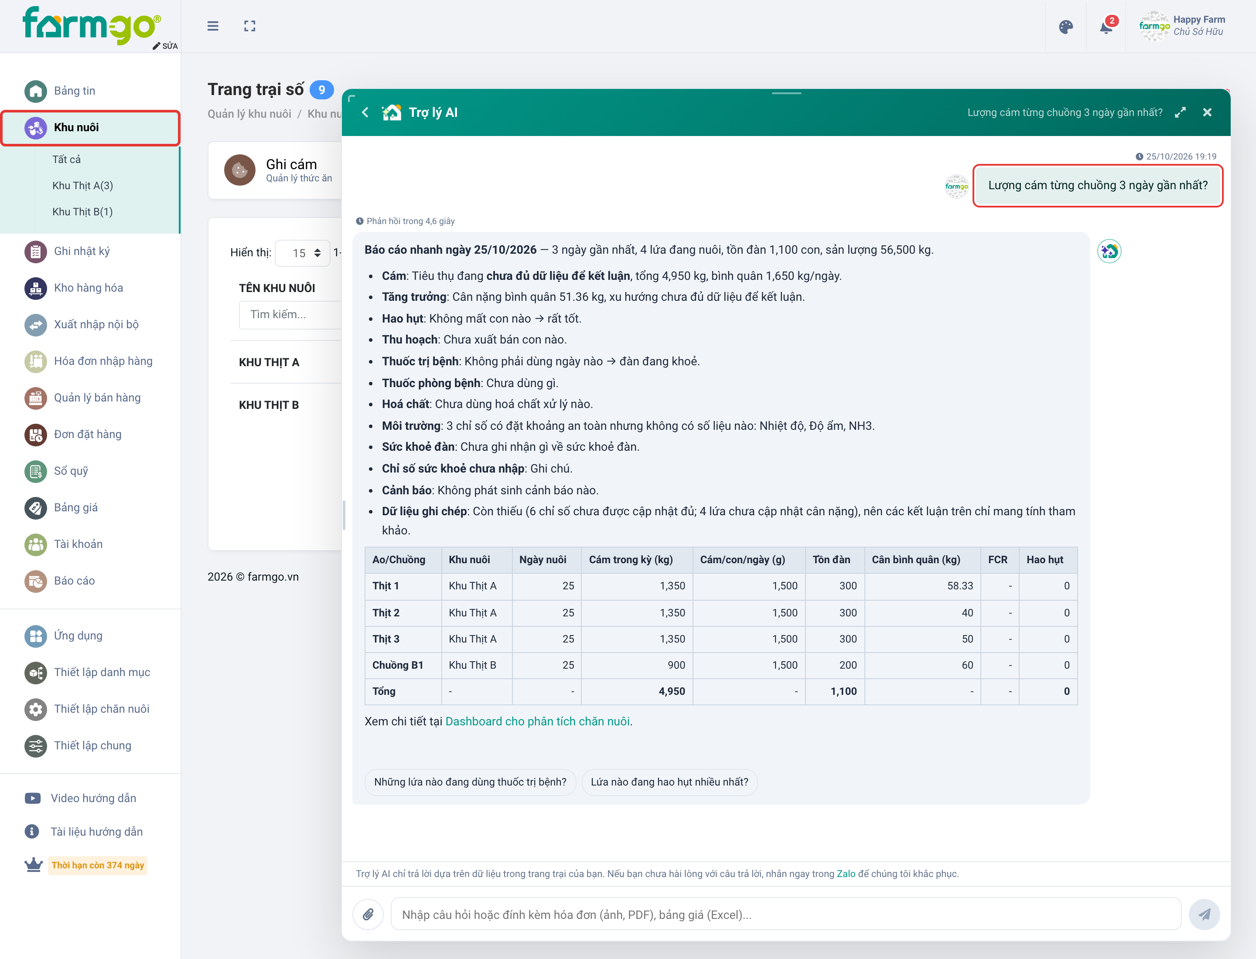1256x959 pixels.
Task: Click suggestion Lứa nào đang hao hụt nhiều nhất?
Action: coord(669,782)
